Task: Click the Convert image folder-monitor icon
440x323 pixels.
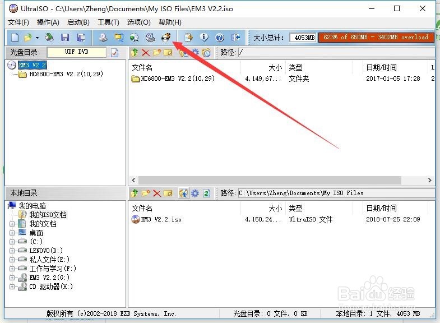Action: click(119, 38)
